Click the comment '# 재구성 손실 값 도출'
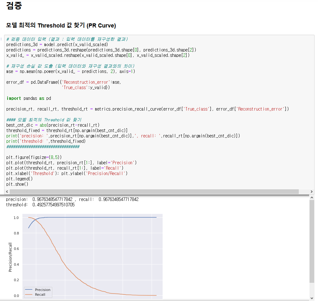318x303 pixels. (71, 66)
